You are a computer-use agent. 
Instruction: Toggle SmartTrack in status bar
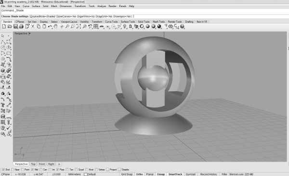(x=175, y=174)
